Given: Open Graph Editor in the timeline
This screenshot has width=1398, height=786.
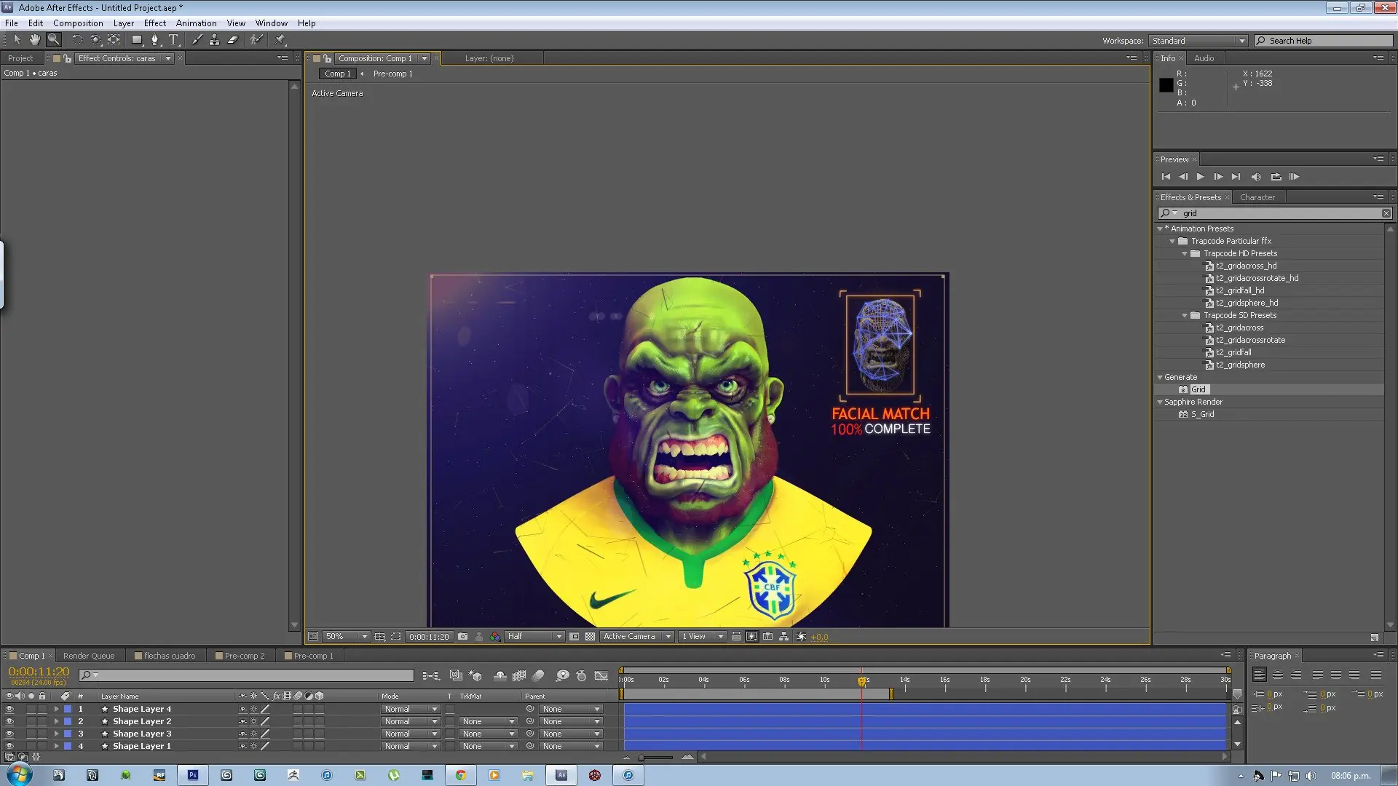Looking at the screenshot, I should point(601,676).
